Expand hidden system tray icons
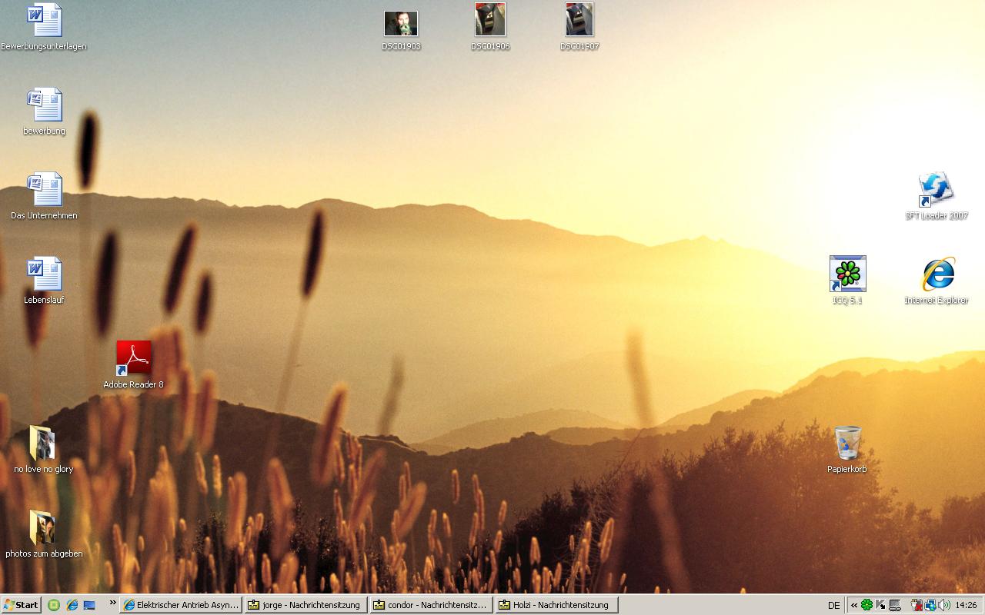 coord(853,605)
